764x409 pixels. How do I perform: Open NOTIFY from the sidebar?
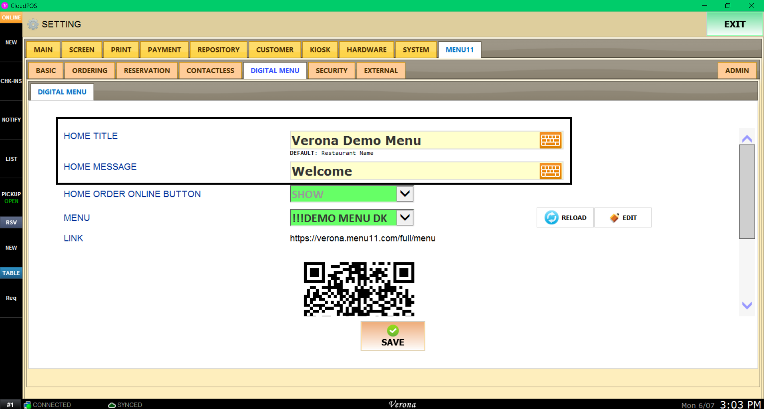coord(11,120)
